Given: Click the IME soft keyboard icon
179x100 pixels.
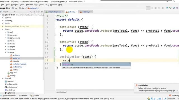Looking at the screenshot, I should click(x=160, y=99).
